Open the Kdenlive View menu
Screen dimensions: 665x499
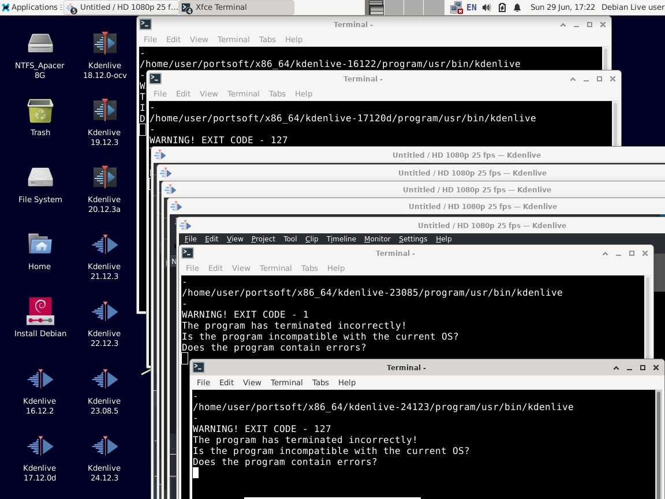pos(235,239)
